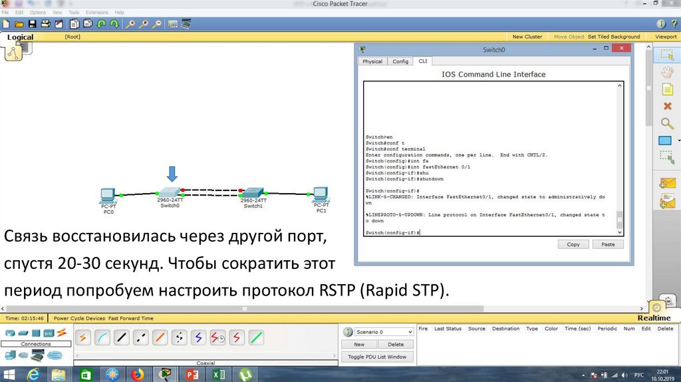The height and width of the screenshot is (382, 681).
Task: Zoom in on the workspace
Action: click(130, 24)
